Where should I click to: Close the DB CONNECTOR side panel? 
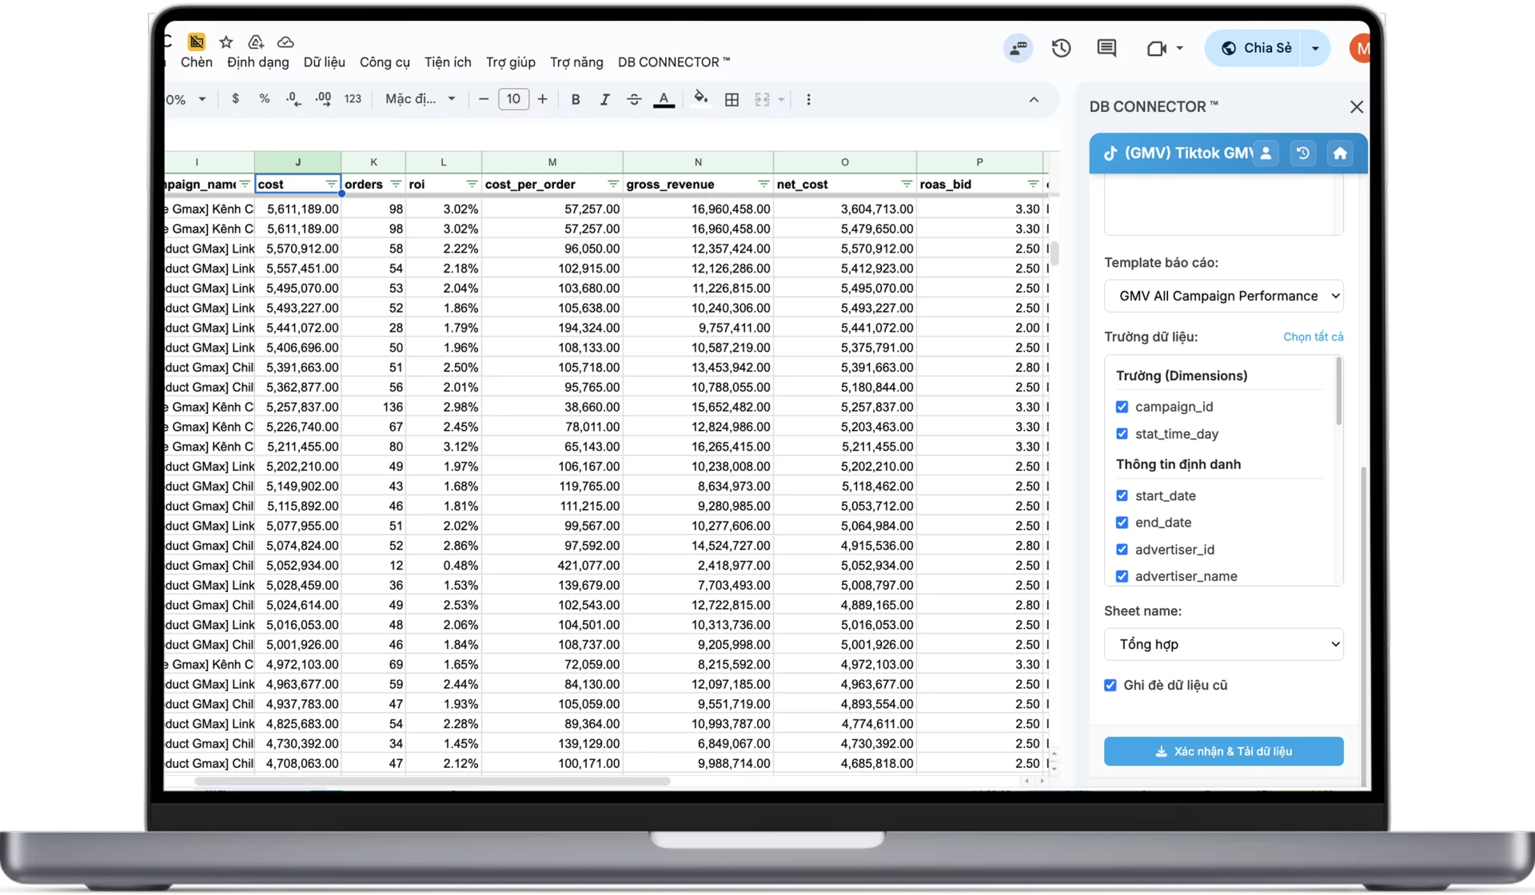1356,106
